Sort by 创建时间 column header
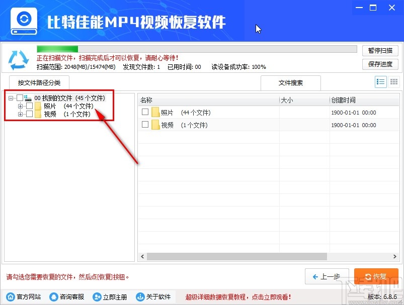The height and width of the screenshot is (305, 404). (364, 100)
